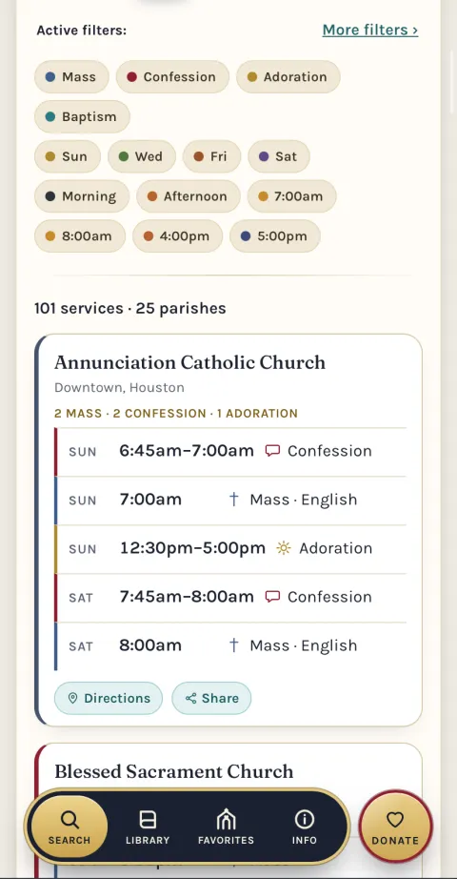Open the Info circle icon
This screenshot has width=457, height=879.
[304, 820]
